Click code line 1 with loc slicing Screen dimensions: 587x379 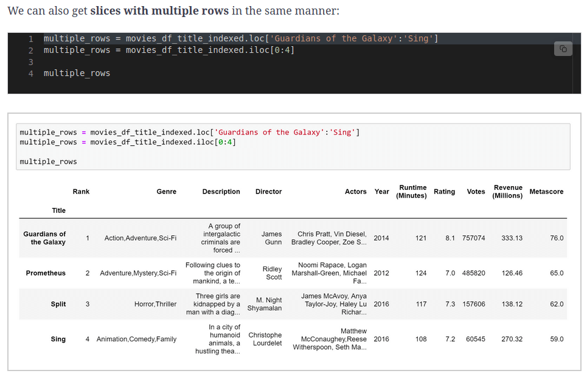point(241,38)
